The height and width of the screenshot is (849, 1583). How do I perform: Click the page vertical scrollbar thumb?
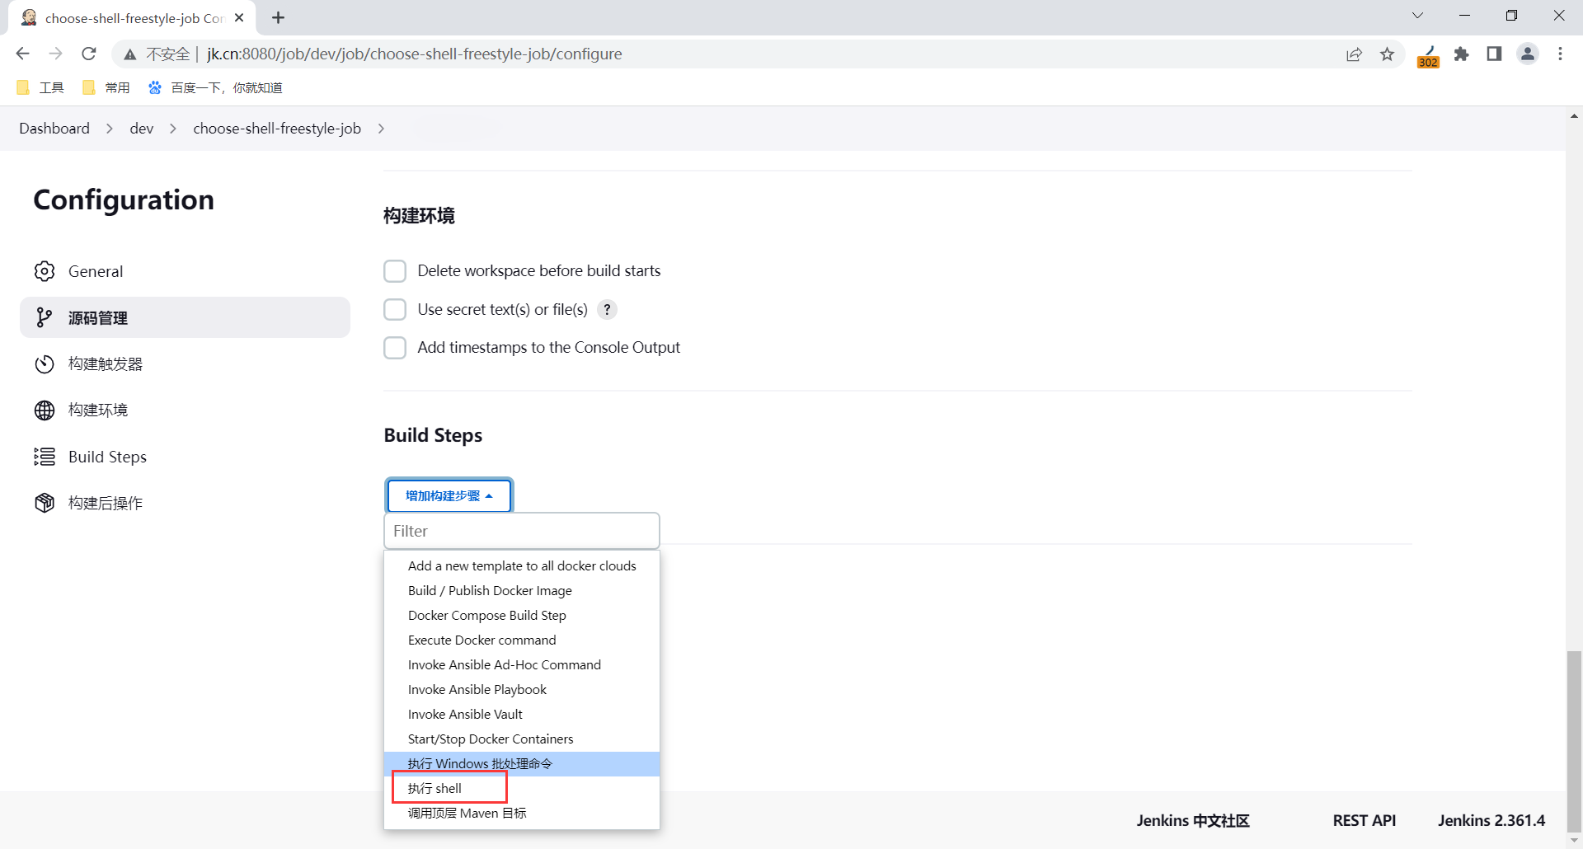(1575, 742)
